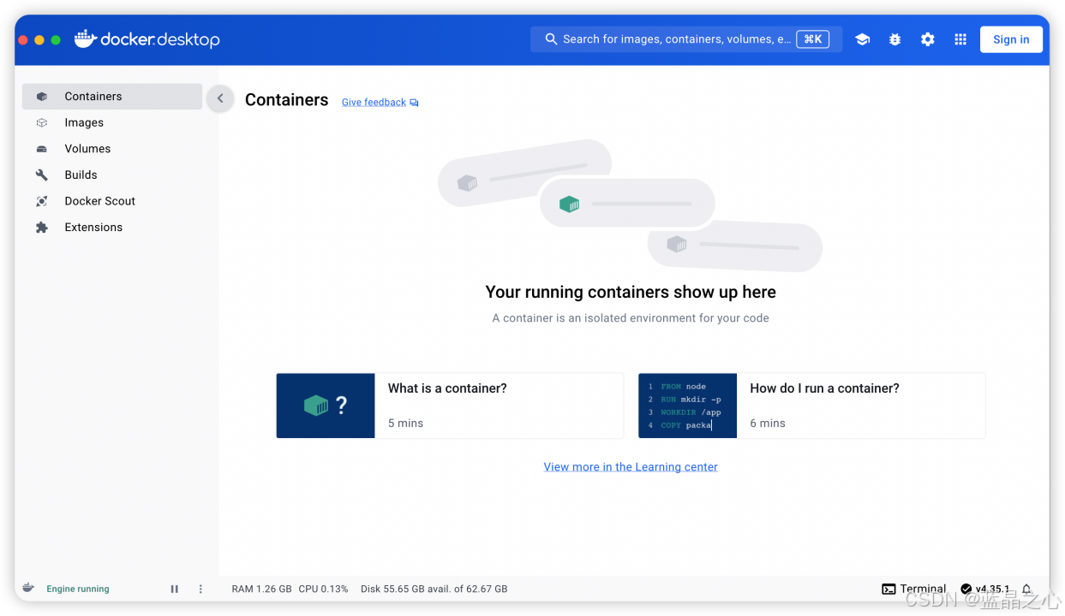Open troubleshoot via the bug icon
This screenshot has height=616, width=1065.
[895, 39]
